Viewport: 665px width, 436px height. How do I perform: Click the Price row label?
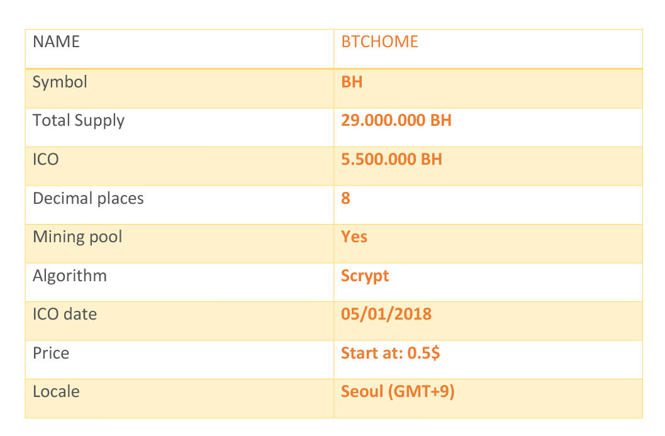[x=51, y=354]
